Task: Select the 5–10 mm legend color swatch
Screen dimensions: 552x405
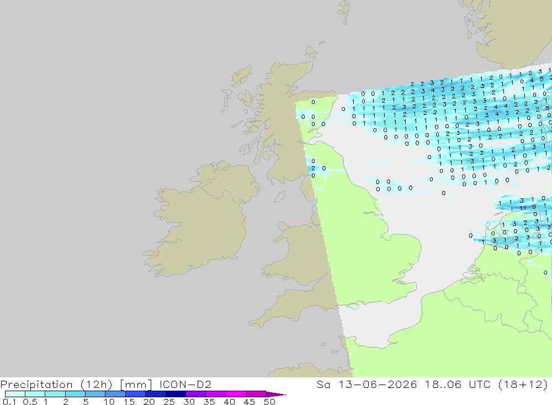Action: coord(95,394)
